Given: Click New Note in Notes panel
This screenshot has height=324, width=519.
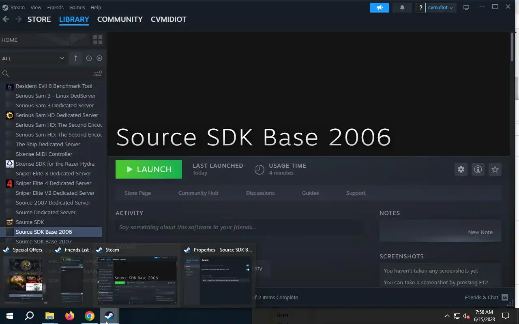Looking at the screenshot, I should point(480,232).
